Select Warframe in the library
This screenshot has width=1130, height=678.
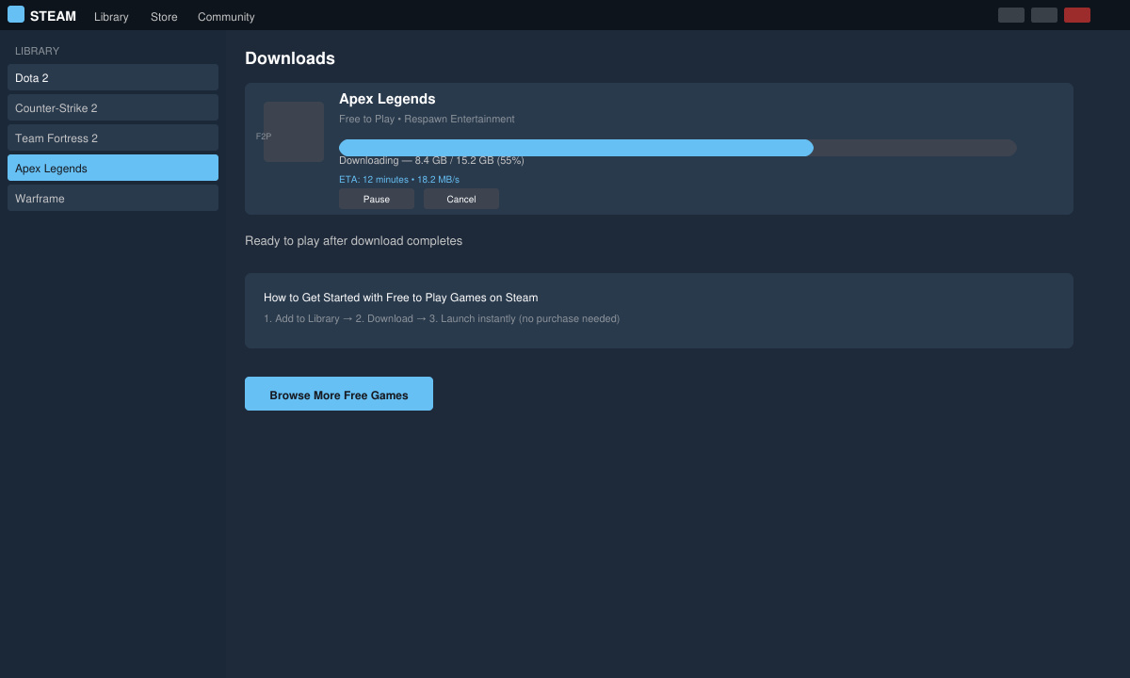(x=113, y=198)
